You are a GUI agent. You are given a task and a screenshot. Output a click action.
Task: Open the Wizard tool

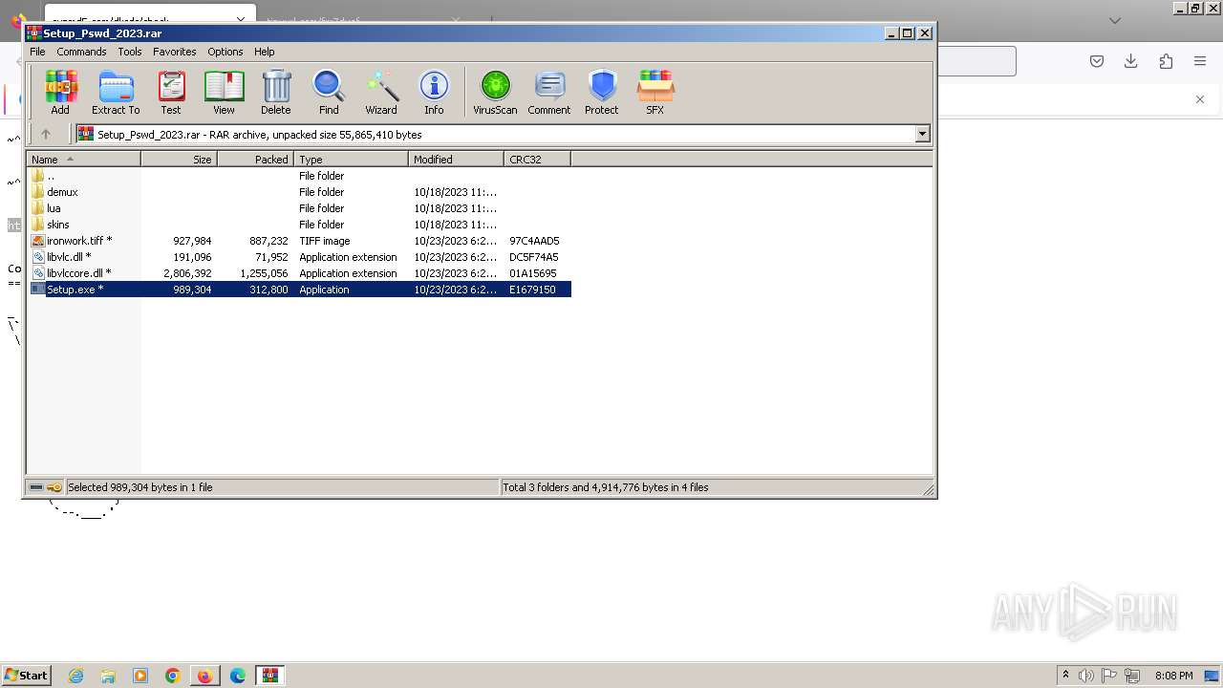pyautogui.click(x=381, y=93)
